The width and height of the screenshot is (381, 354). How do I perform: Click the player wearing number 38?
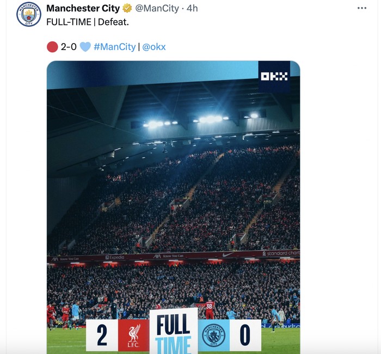[210, 309]
